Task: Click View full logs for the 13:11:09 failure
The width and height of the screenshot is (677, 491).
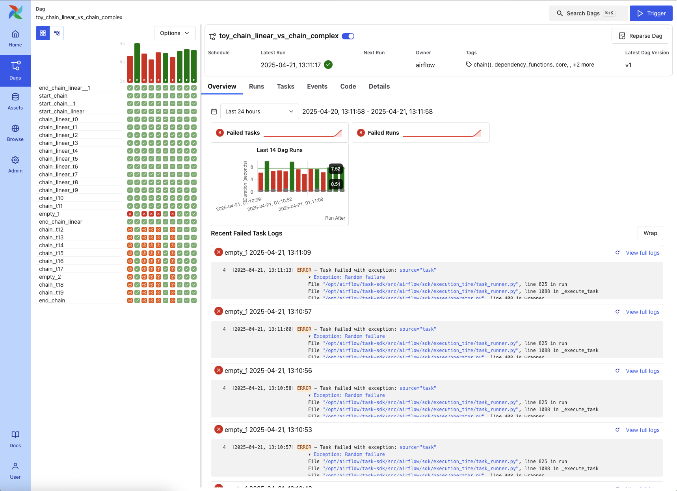Action: [x=642, y=252]
